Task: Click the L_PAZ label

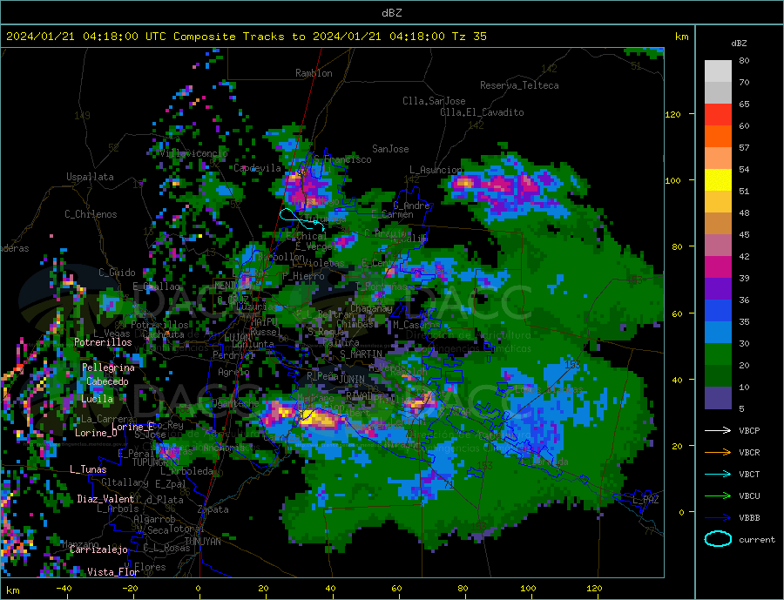Action: [x=645, y=500]
